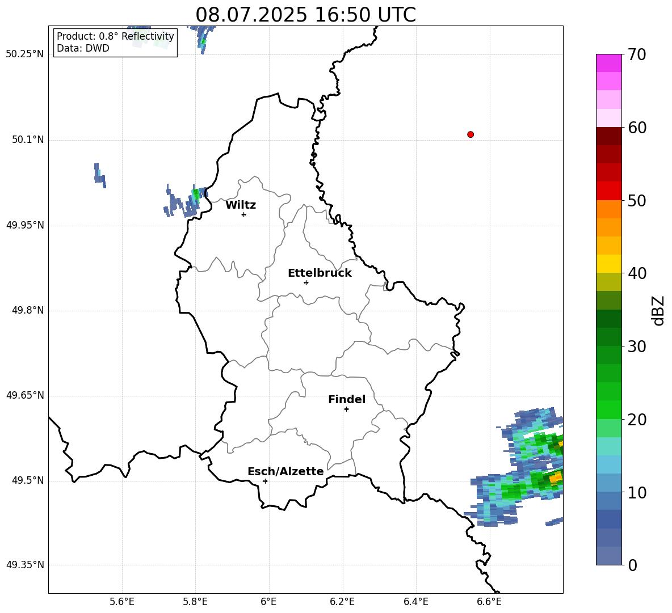Click the colorbar tick label 30
Viewport: 672px width, 613px height.
(x=637, y=346)
